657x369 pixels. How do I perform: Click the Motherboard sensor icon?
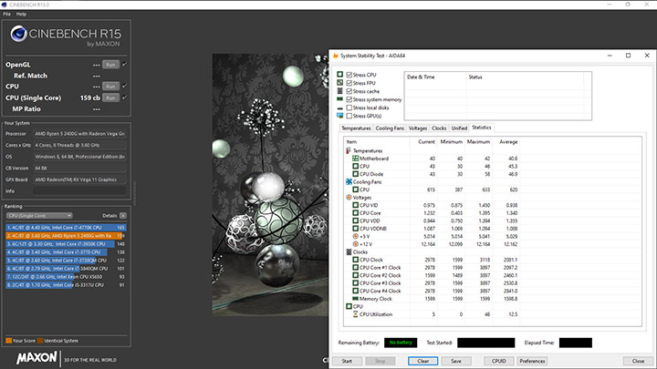click(x=355, y=159)
